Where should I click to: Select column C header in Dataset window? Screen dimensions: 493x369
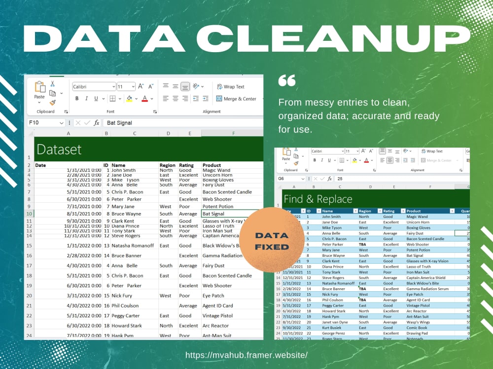(135, 133)
